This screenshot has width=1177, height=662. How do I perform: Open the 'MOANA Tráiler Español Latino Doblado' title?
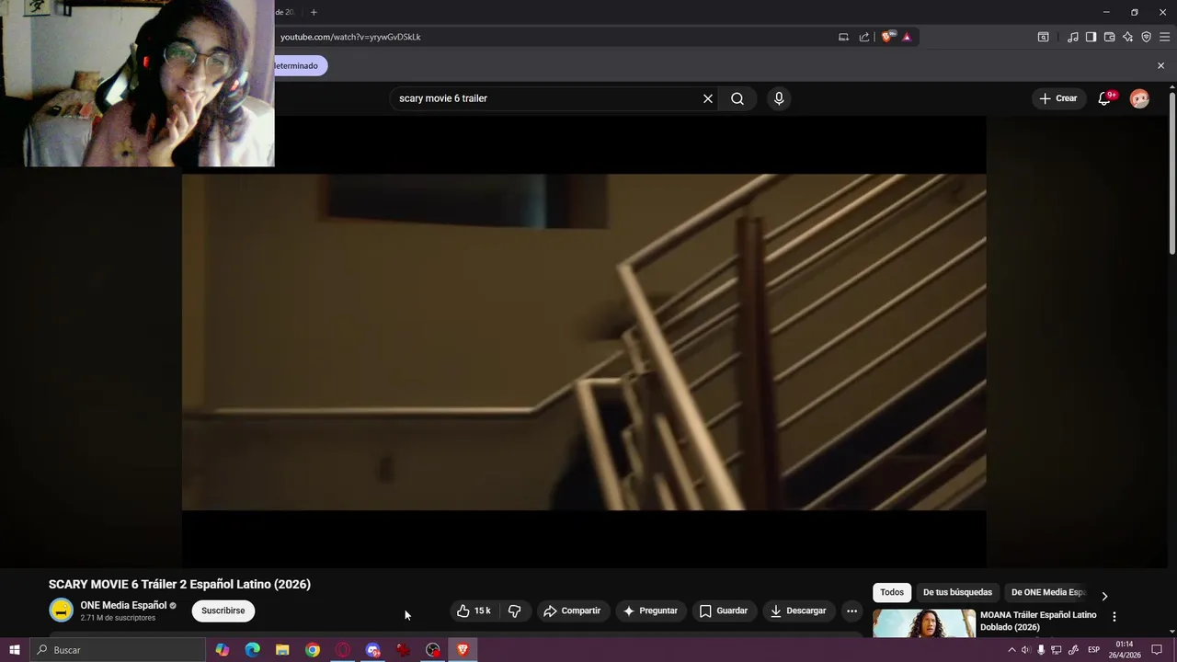click(x=1038, y=621)
